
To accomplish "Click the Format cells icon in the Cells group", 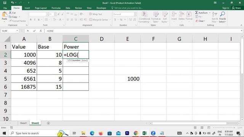I will tap(189, 14).
